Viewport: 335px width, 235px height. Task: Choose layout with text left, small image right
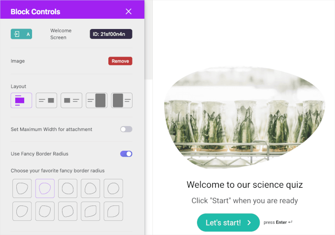46,101
